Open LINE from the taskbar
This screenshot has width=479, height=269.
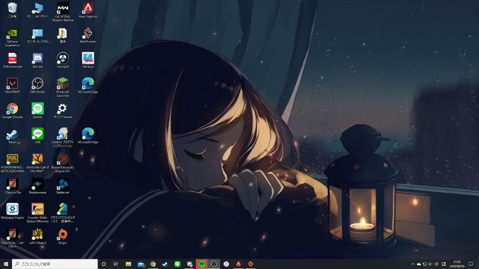tap(177, 264)
